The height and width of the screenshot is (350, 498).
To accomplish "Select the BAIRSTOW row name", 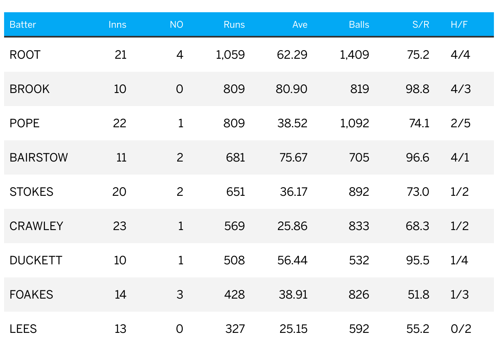I will coord(39,157).
